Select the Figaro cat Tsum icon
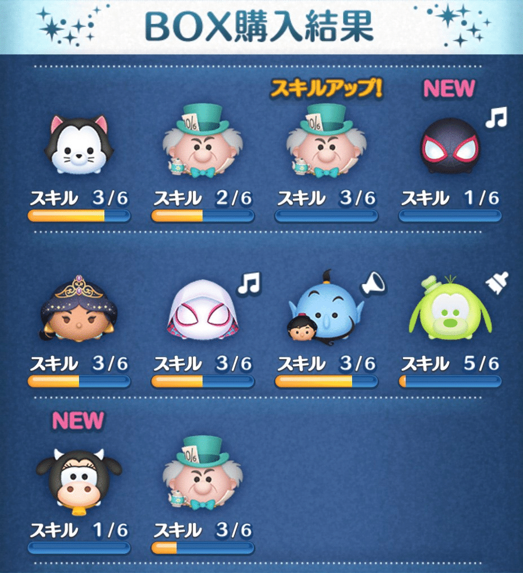Viewport: 523px width, 573px height. point(79,145)
